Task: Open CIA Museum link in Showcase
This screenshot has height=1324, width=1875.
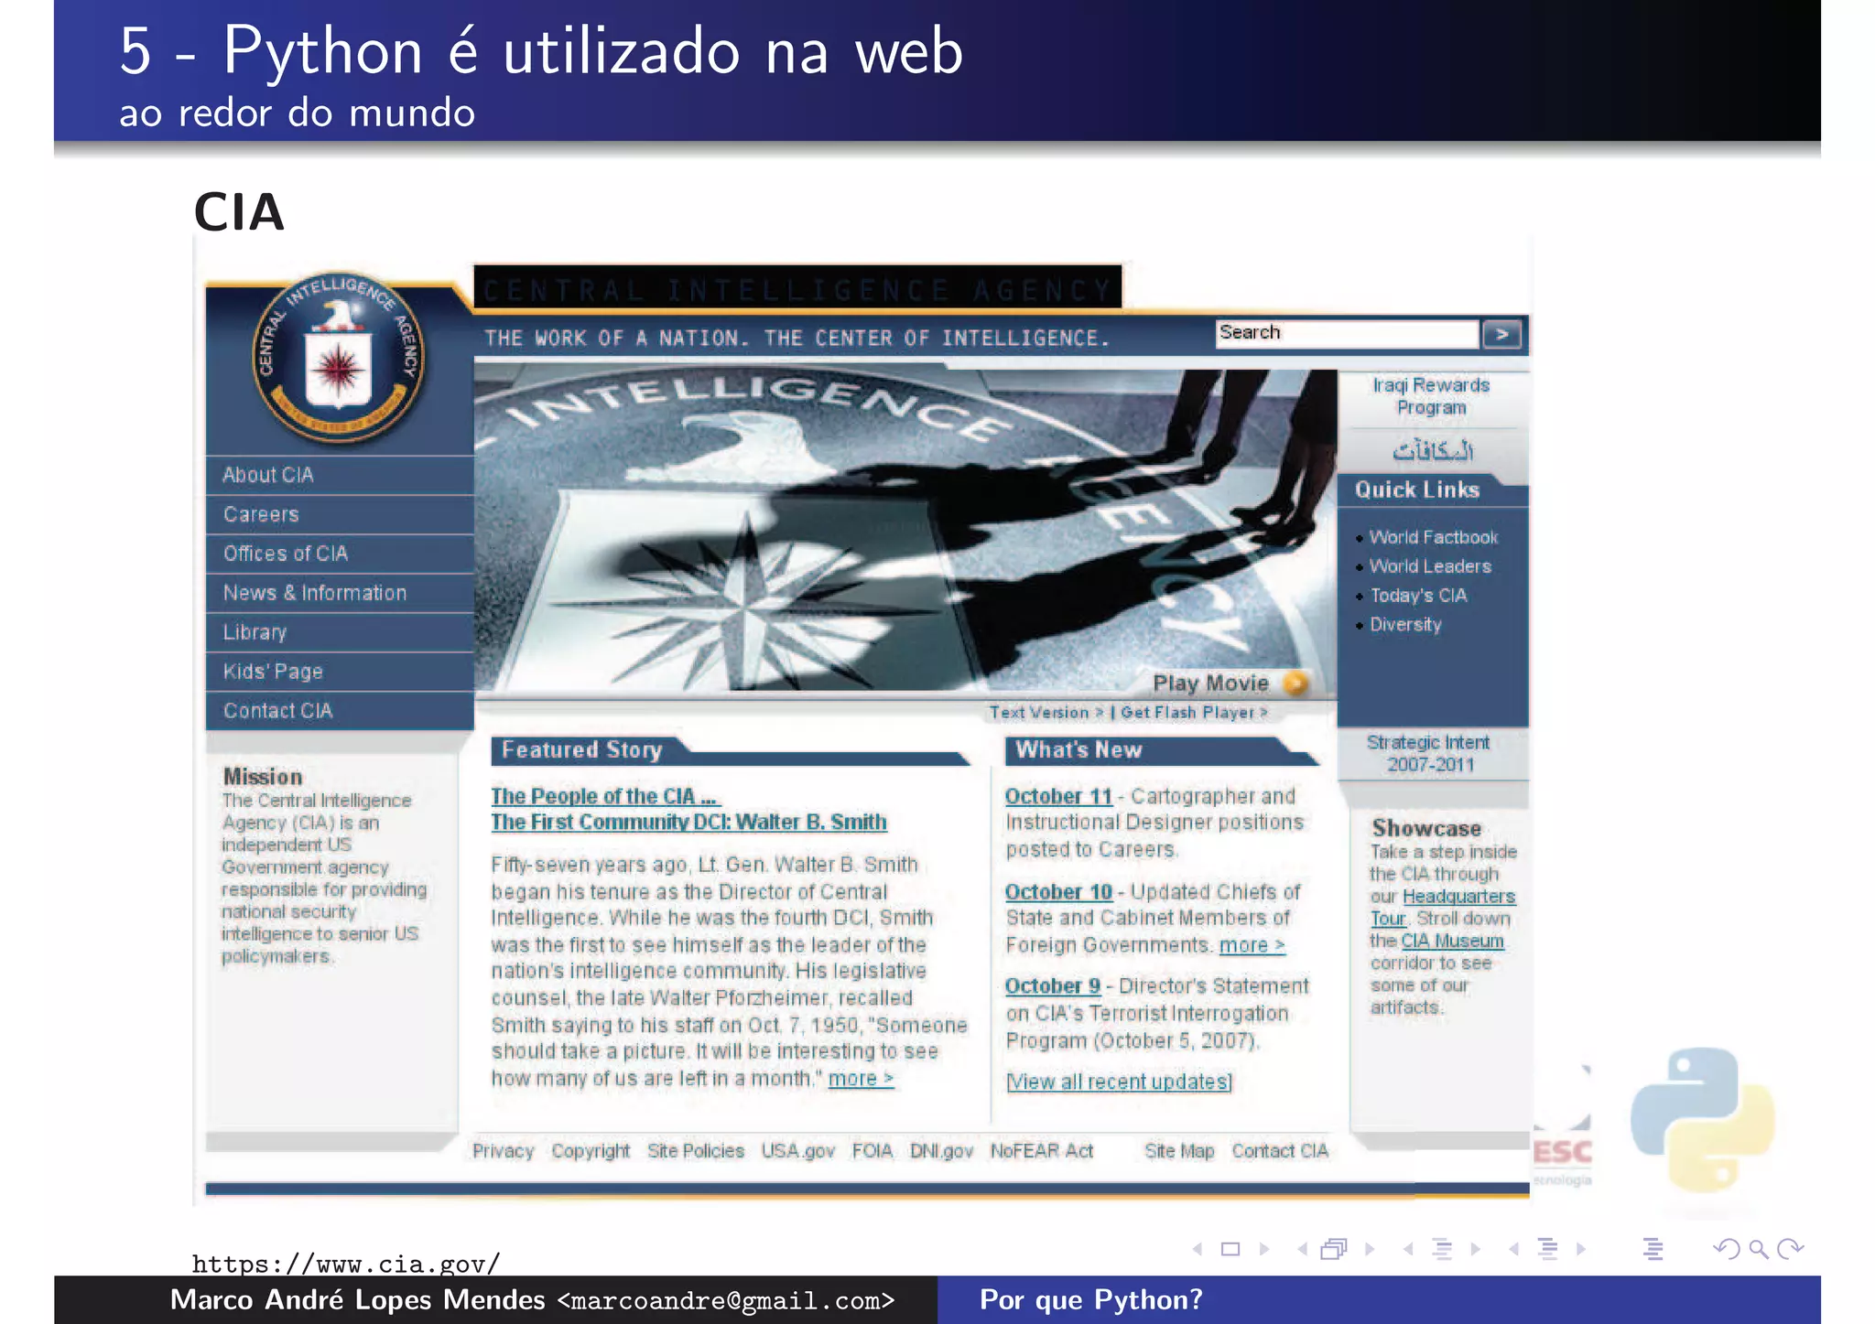Action: pyautogui.click(x=1452, y=941)
